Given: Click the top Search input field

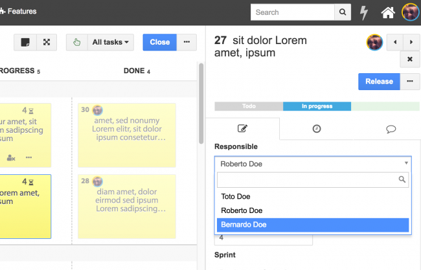Looking at the screenshot, I should click(293, 12).
